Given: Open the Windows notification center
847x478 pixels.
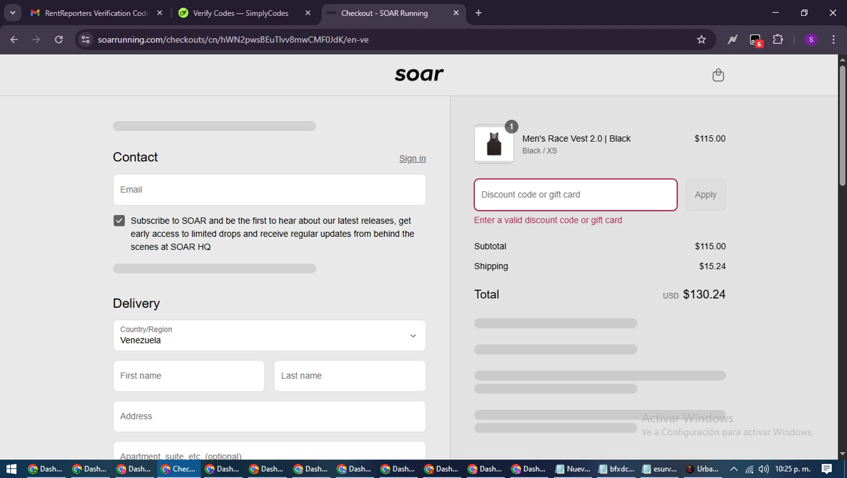Looking at the screenshot, I should [x=827, y=469].
